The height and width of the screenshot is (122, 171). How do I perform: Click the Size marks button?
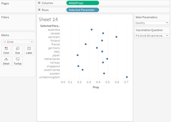click(18, 50)
